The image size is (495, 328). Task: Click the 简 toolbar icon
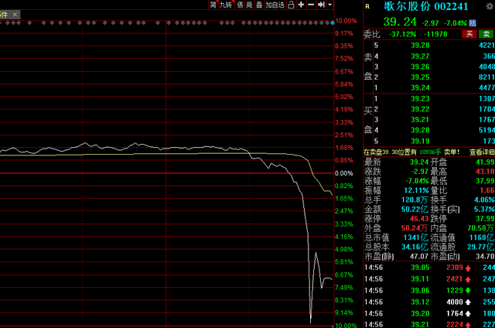point(213,5)
